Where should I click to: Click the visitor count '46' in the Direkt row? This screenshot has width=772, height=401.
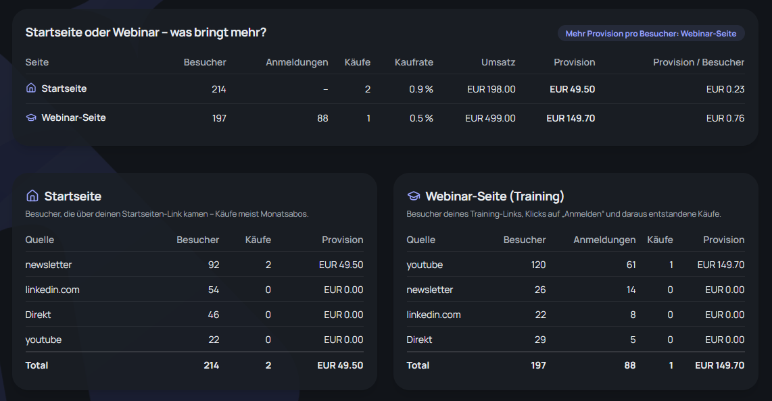214,315
